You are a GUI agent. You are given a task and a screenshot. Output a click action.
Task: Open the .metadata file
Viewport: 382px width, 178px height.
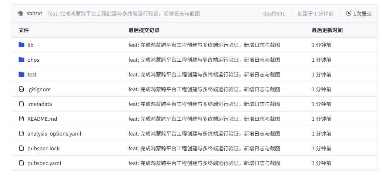[x=40, y=104]
